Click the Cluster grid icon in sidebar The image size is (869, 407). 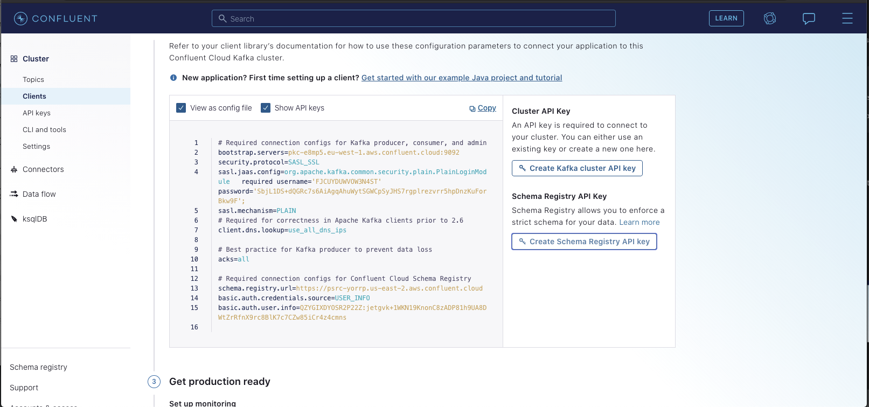pos(14,59)
